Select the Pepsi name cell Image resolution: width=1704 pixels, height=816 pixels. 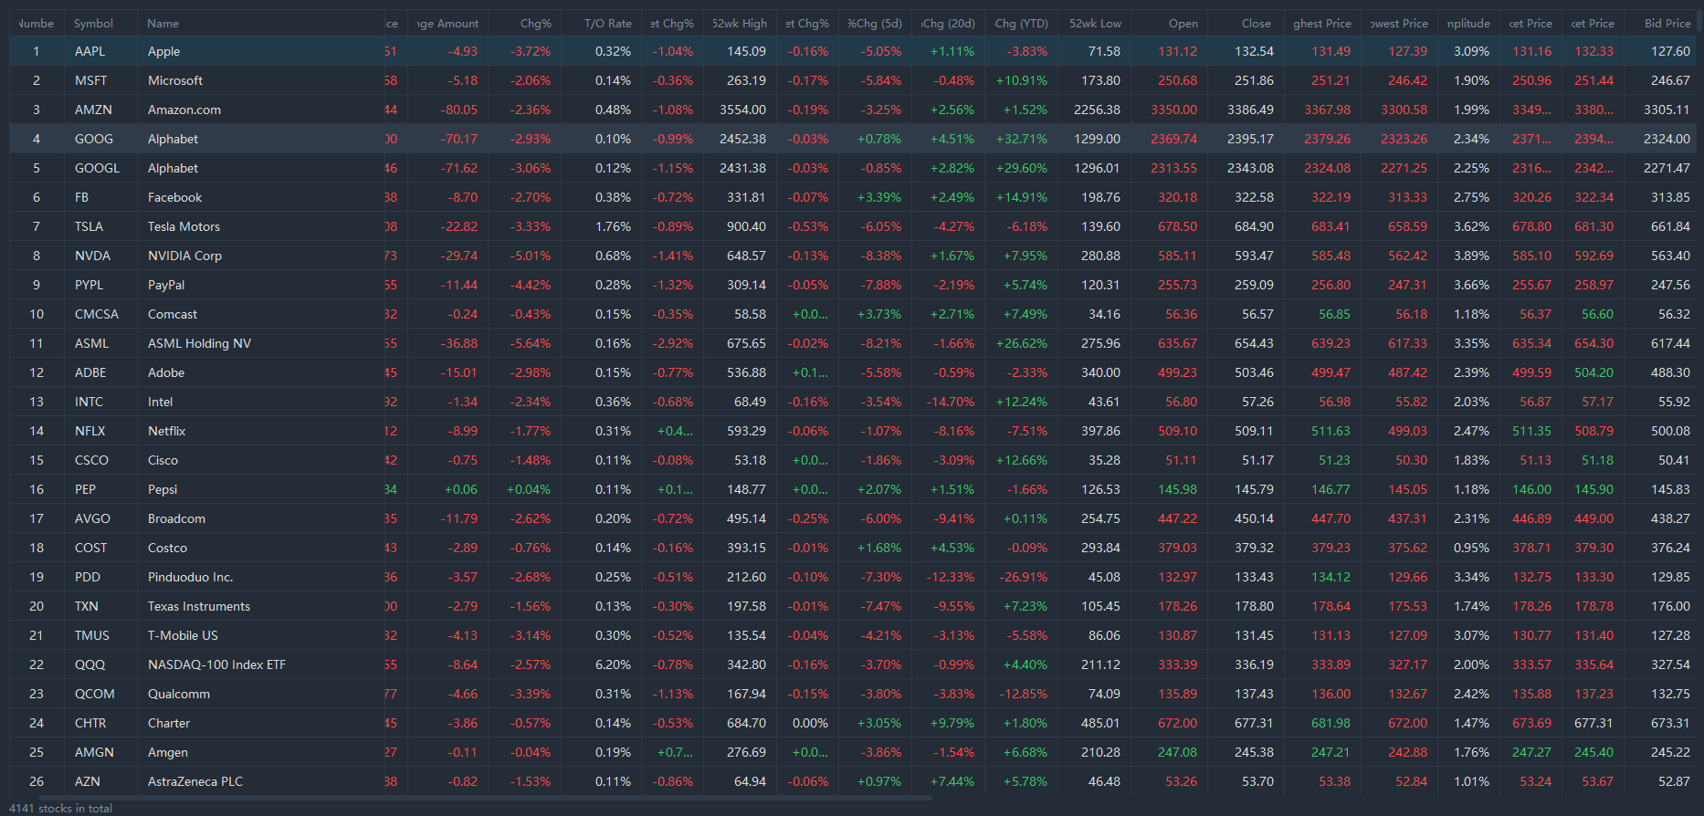click(x=163, y=489)
